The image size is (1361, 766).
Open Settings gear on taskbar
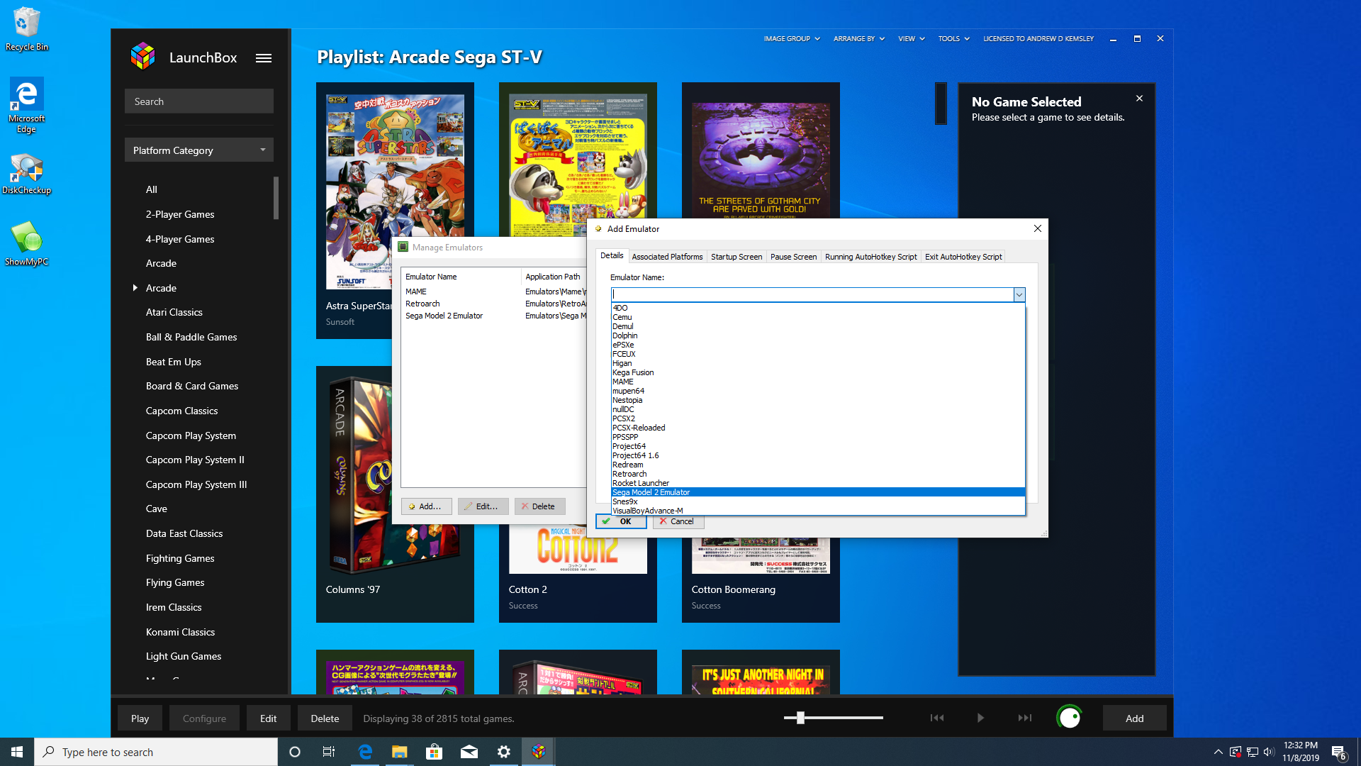pyautogui.click(x=504, y=752)
